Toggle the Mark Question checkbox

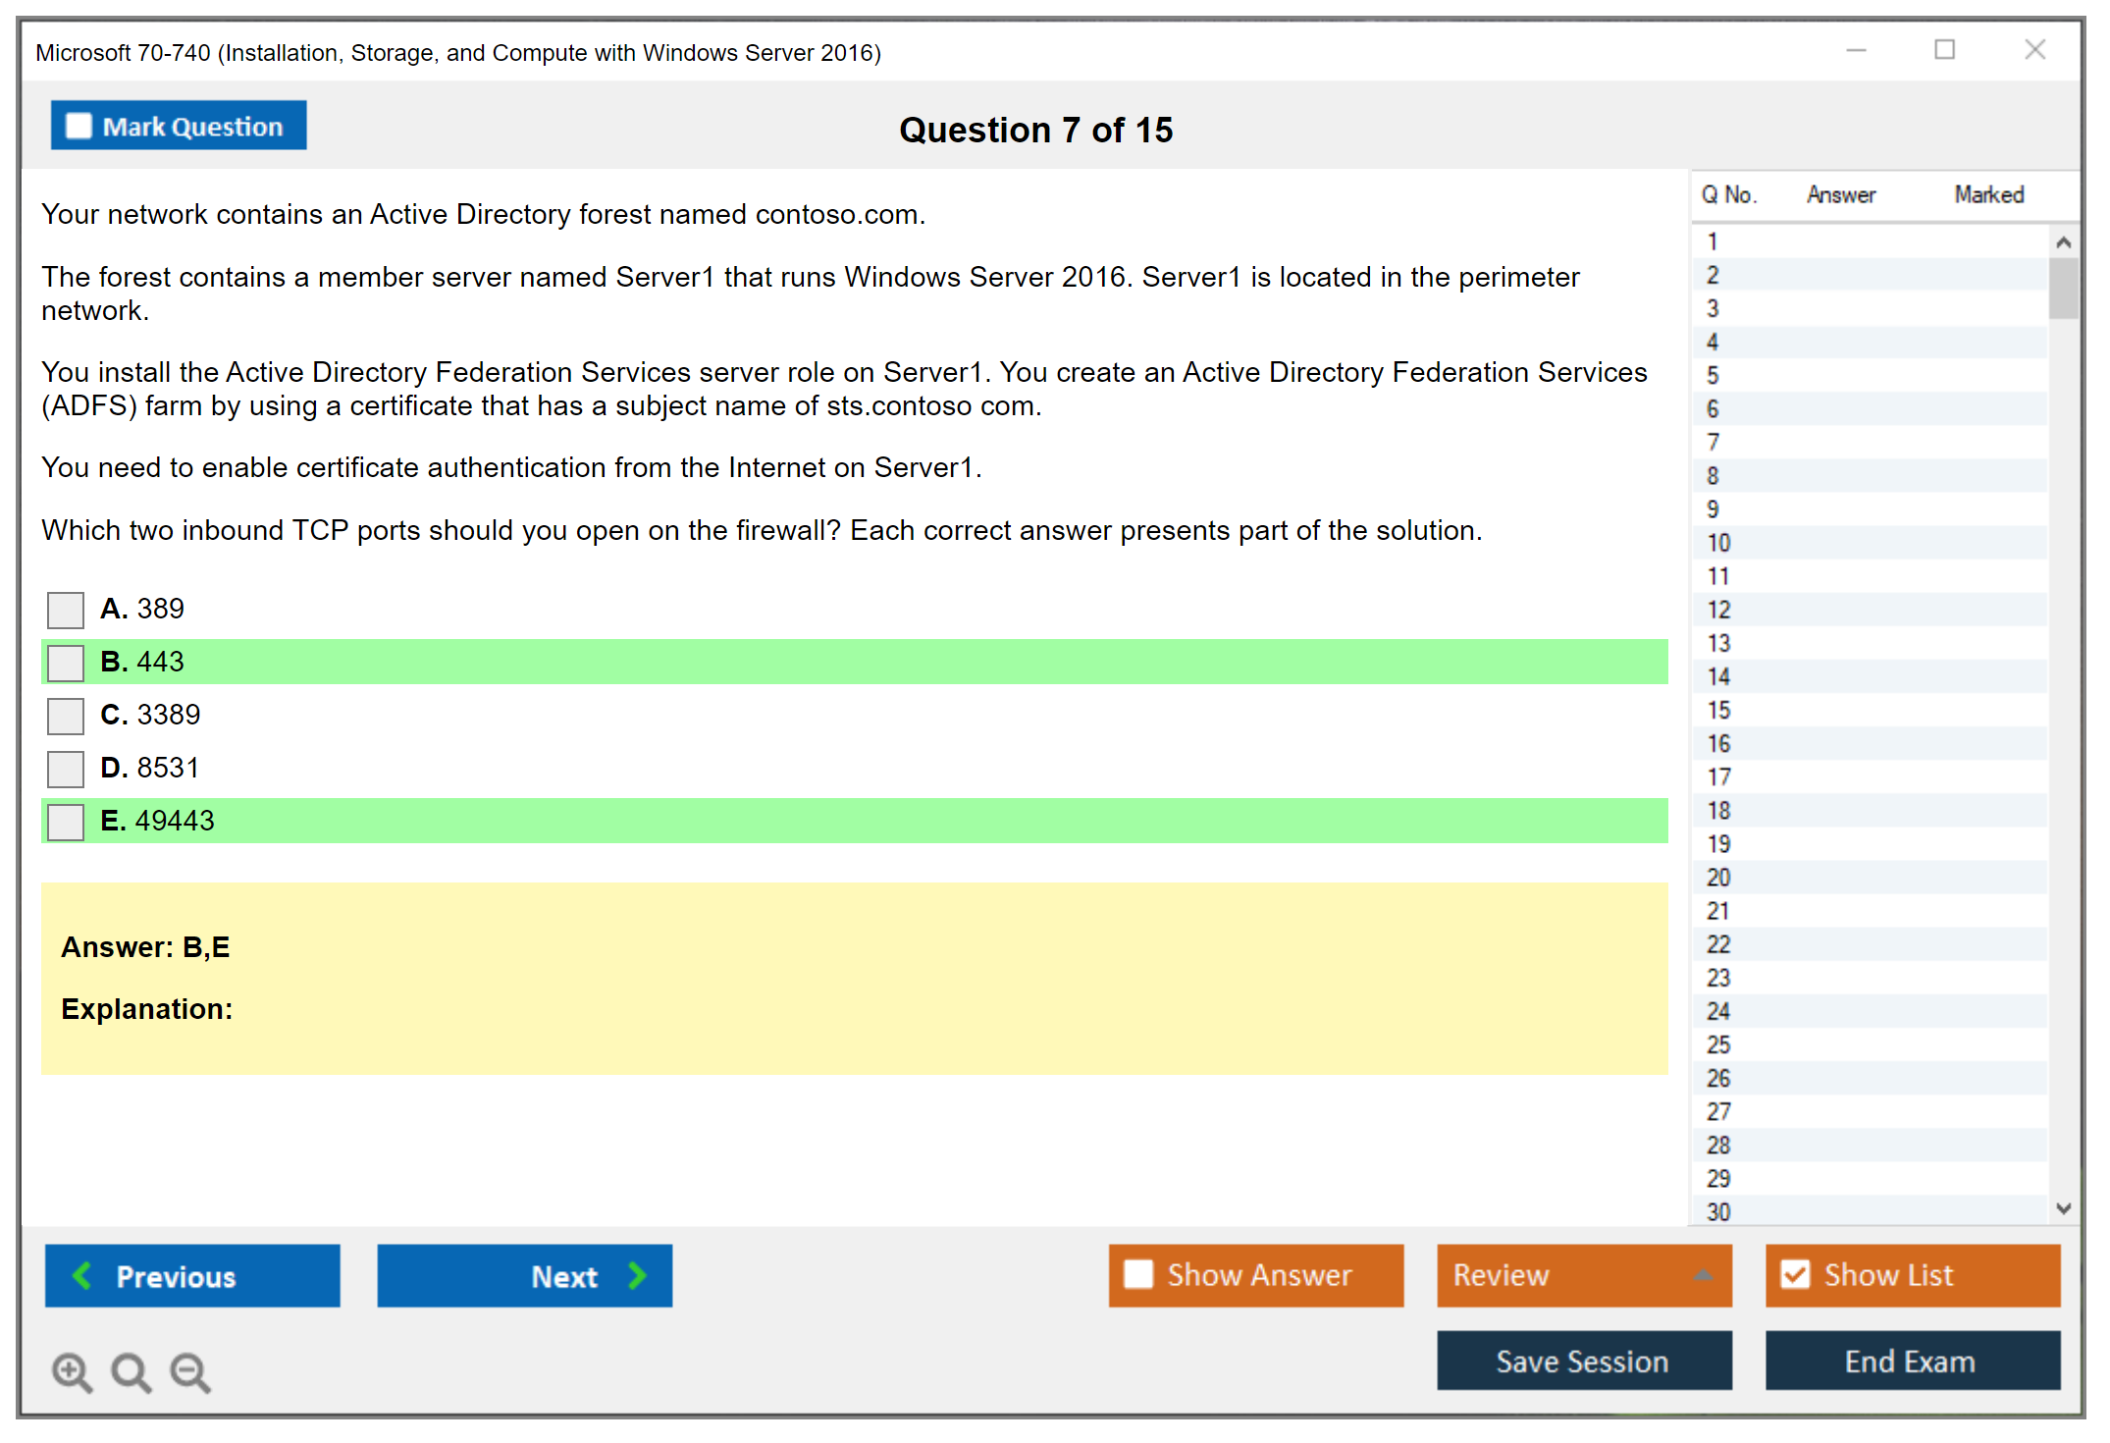(79, 127)
